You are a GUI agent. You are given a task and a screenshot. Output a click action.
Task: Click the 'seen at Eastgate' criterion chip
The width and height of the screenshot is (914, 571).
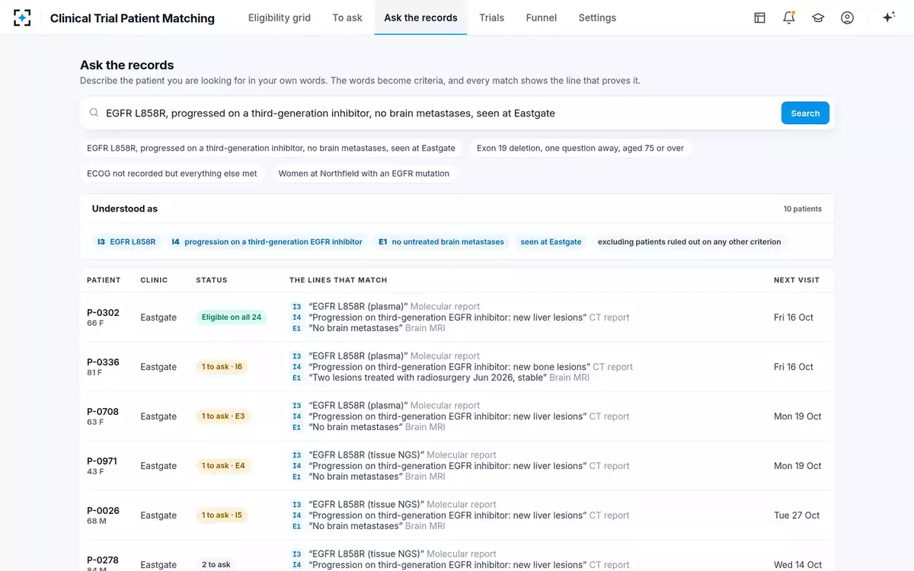[551, 242]
